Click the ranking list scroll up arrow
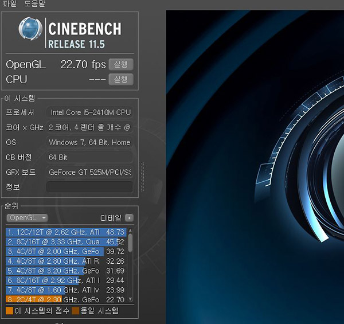 coord(130,231)
